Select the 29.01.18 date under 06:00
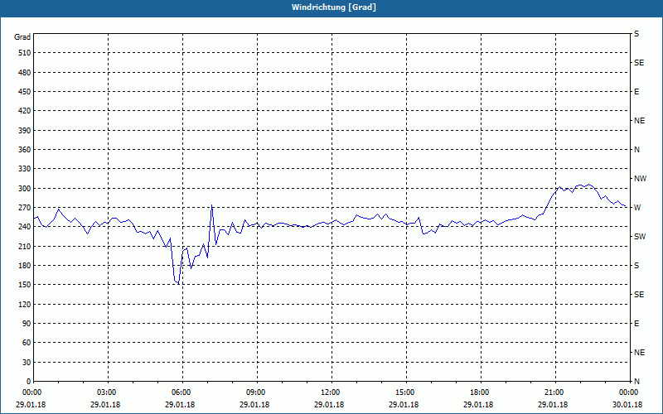 coord(180,405)
